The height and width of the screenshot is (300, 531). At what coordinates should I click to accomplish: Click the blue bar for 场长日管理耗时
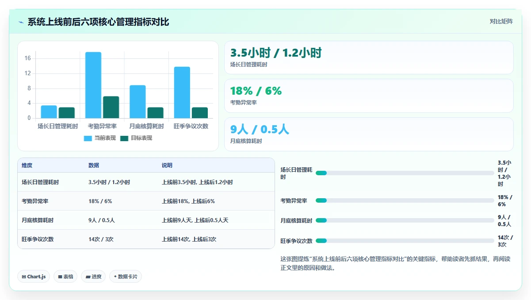click(49, 112)
